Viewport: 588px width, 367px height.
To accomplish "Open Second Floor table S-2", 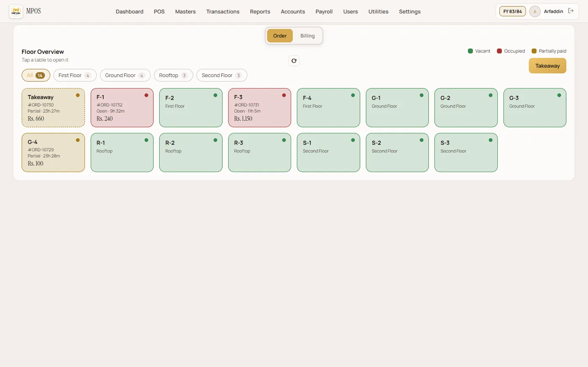I will (x=397, y=153).
